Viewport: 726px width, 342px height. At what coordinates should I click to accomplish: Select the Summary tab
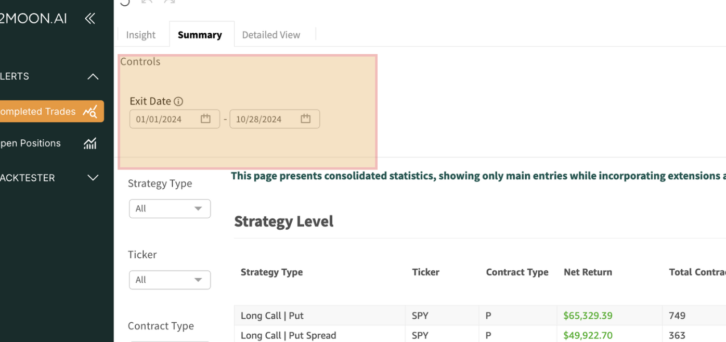point(200,35)
